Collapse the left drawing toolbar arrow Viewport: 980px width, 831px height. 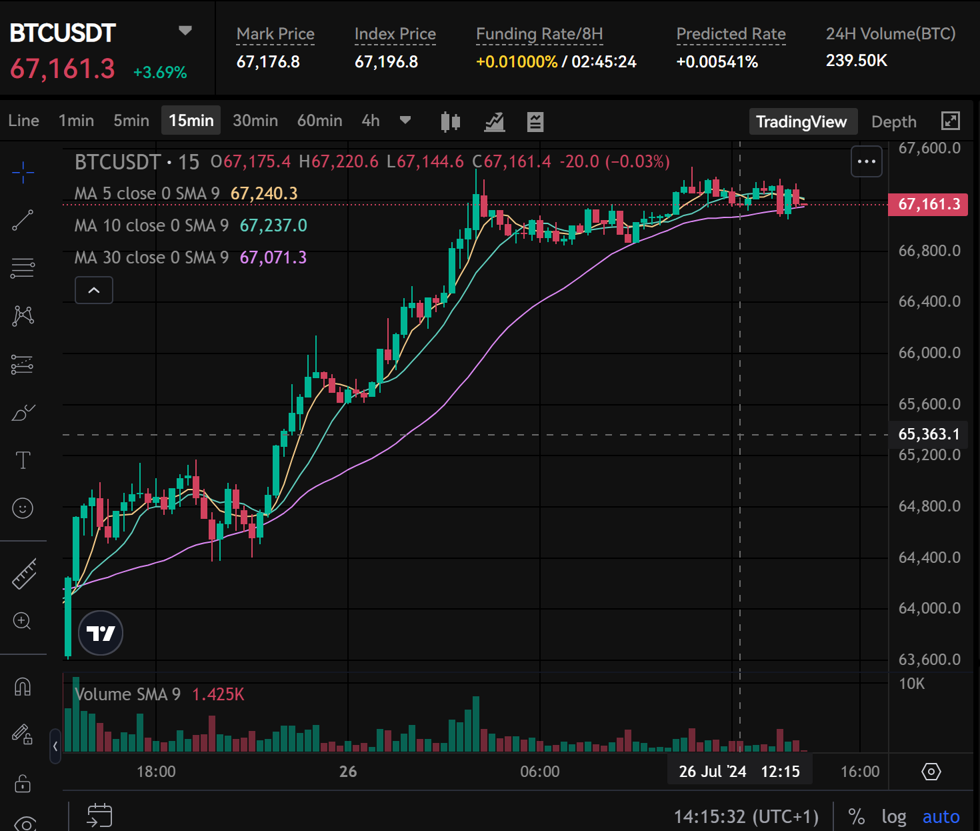[x=55, y=746]
